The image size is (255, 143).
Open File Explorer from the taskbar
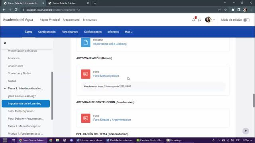click(57, 140)
